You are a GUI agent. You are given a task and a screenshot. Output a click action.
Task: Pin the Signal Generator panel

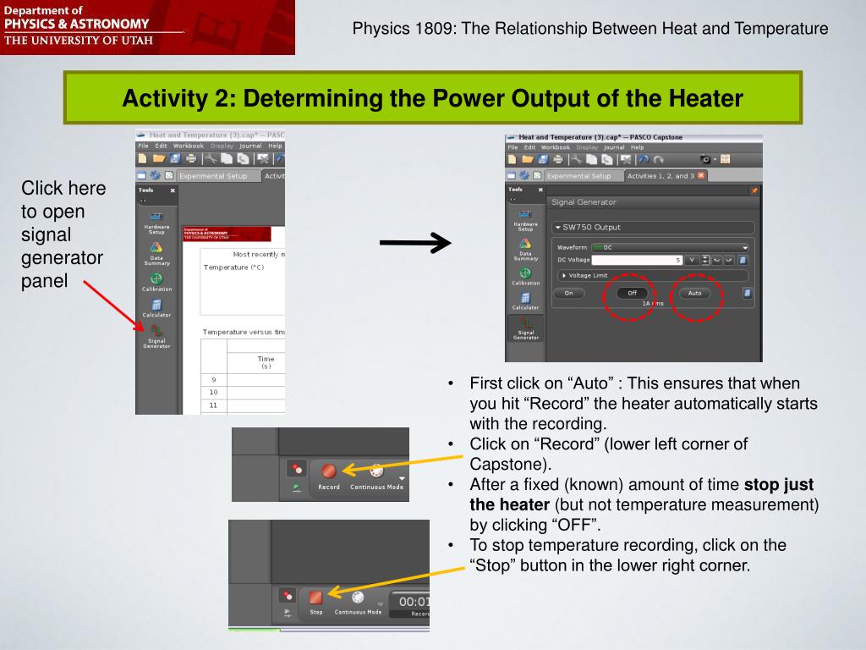754,190
